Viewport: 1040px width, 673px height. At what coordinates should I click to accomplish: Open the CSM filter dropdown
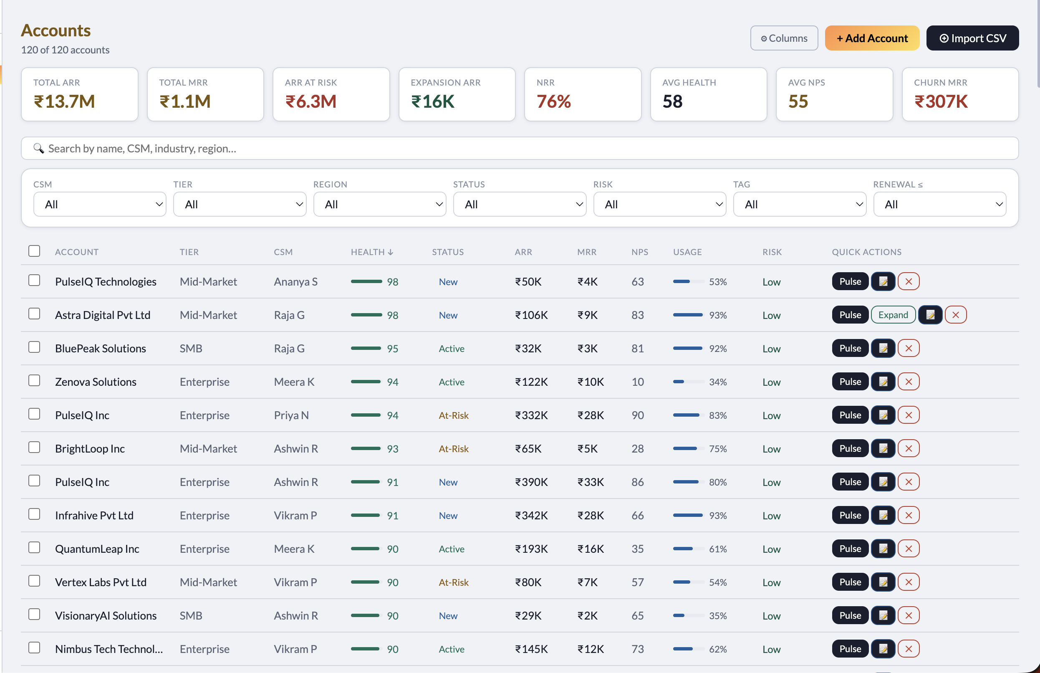[x=100, y=204]
